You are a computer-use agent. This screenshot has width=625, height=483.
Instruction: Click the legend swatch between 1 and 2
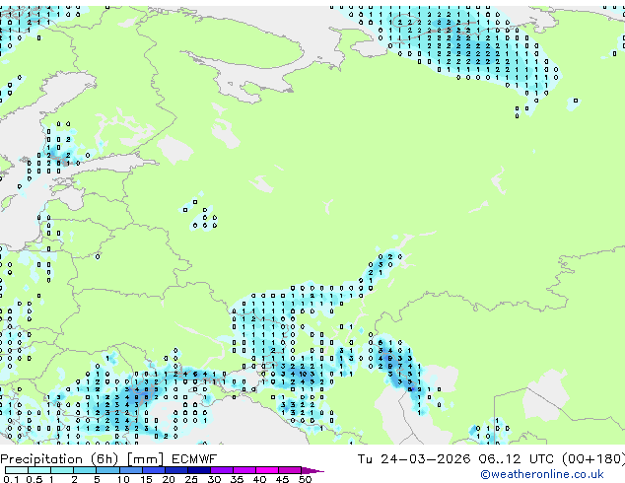point(62,470)
